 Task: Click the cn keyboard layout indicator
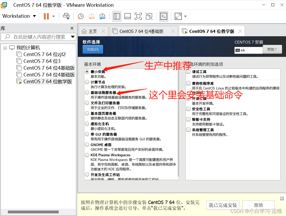(x=248, y=50)
